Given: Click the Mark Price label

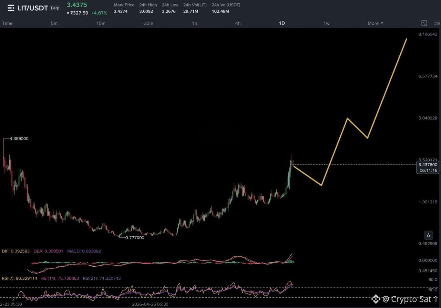Looking at the screenshot, I should click(x=124, y=5).
